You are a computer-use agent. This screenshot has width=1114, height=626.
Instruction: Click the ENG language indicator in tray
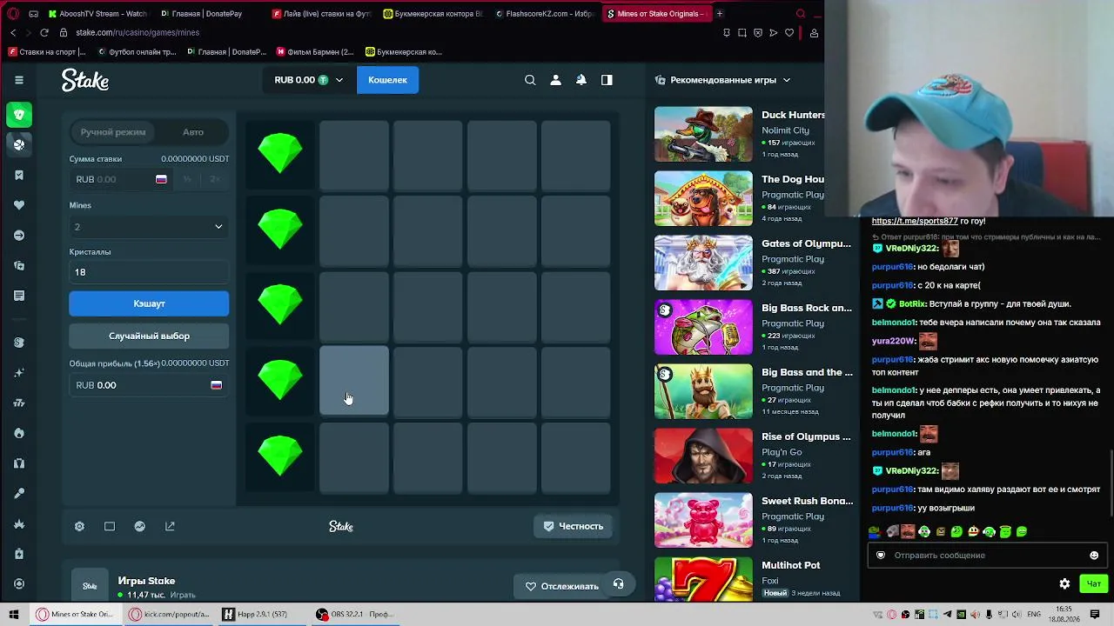click(1034, 615)
